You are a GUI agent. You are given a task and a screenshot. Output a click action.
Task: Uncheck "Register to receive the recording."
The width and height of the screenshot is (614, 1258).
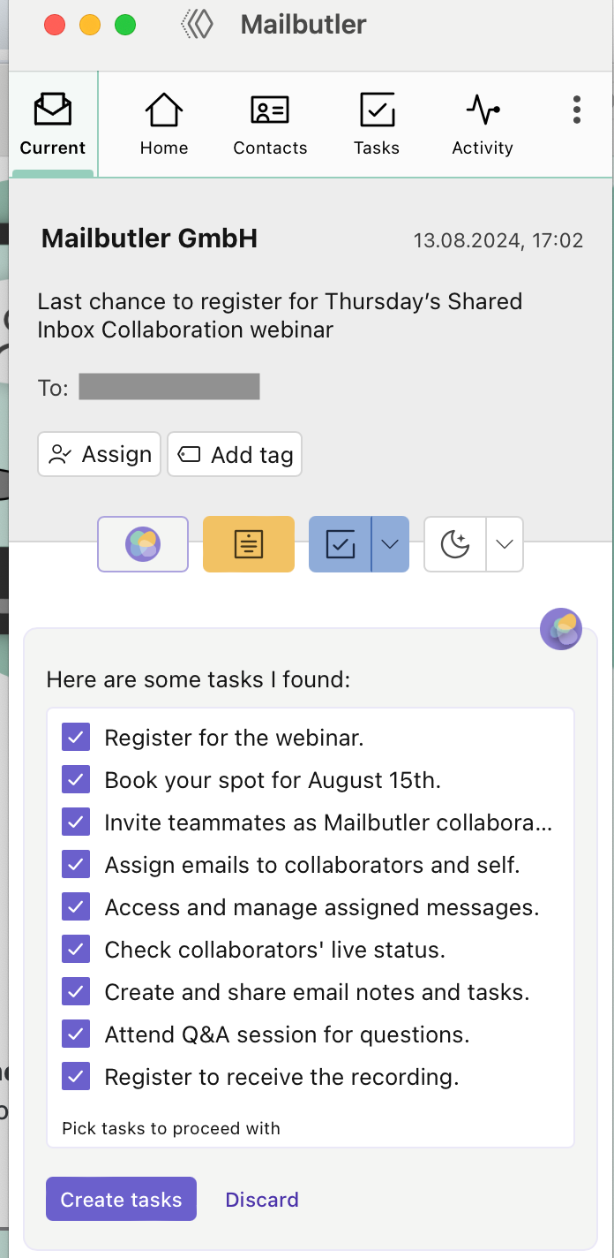[76, 1077]
